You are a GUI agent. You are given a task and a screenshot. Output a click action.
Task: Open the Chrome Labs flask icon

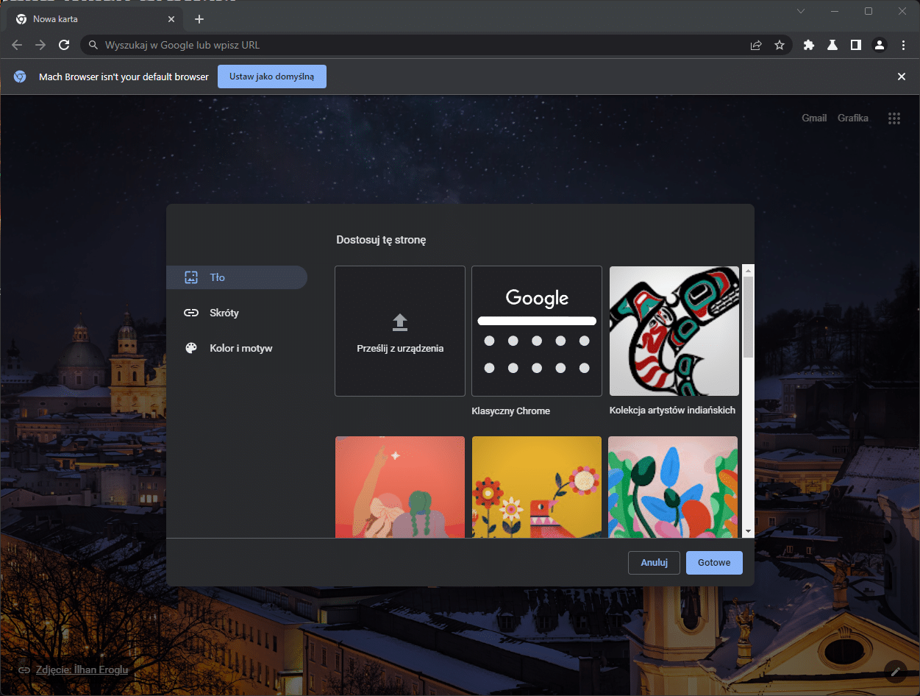(832, 45)
